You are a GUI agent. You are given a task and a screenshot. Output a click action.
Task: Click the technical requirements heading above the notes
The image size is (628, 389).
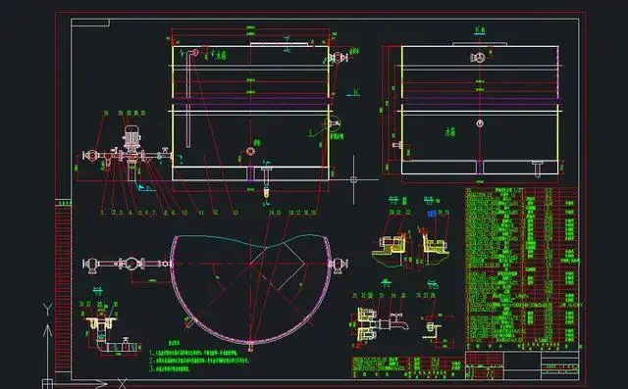pyautogui.click(x=174, y=343)
